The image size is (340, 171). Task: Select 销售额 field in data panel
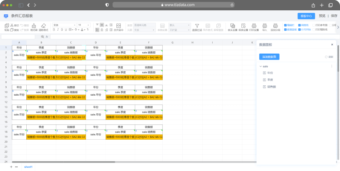[x=271, y=86]
